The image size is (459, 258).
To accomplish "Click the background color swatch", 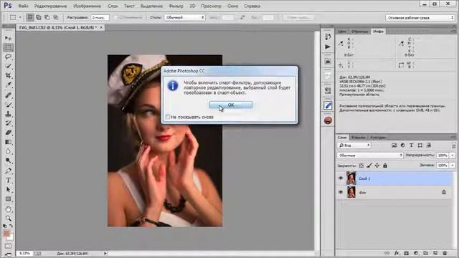I will (x=10, y=236).
